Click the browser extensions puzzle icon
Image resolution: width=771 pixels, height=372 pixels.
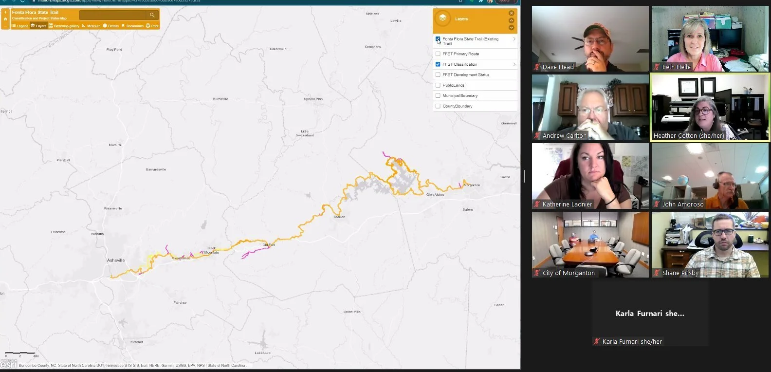(x=480, y=1)
